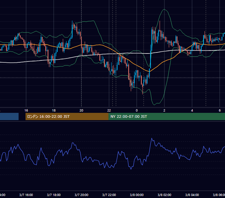Screen dimensions: 225x198
Task: Click the 3/8 04:00 label on the oscillator axis
Action: click(x=192, y=195)
